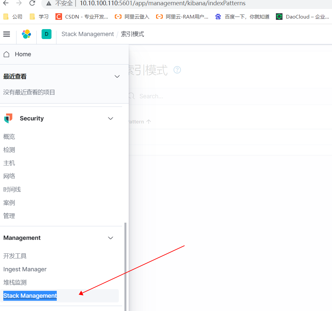The height and width of the screenshot is (311, 332).
Task: Click the Elastic logo
Action: [26, 34]
